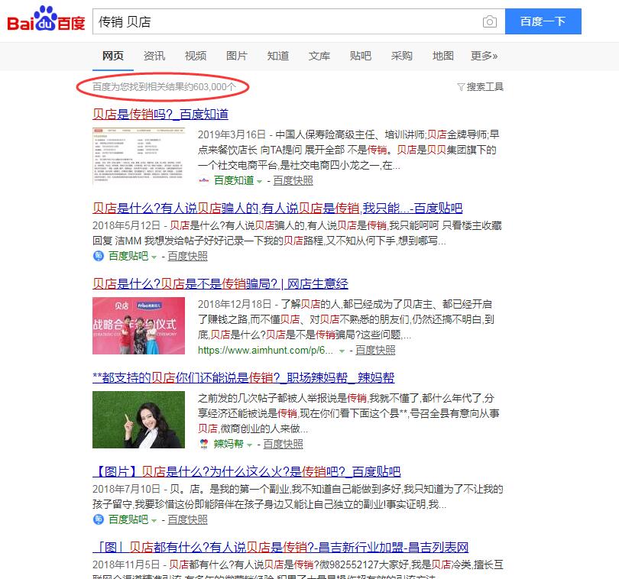Viewport: 619px width, 579px height.
Task: Open 百度快照 beside the 辣妈帮 source
Action: [283, 444]
